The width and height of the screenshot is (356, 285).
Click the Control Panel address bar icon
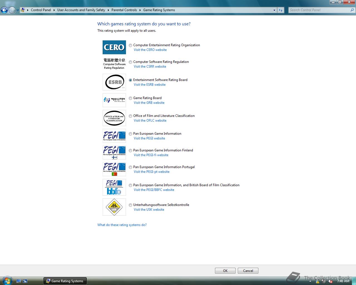coord(23,10)
